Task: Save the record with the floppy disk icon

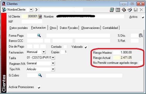Action: pyautogui.click(x=136, y=10)
